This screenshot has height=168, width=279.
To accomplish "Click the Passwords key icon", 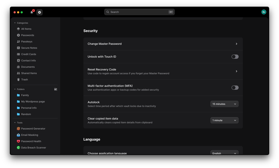I will pyautogui.click(x=18, y=35).
